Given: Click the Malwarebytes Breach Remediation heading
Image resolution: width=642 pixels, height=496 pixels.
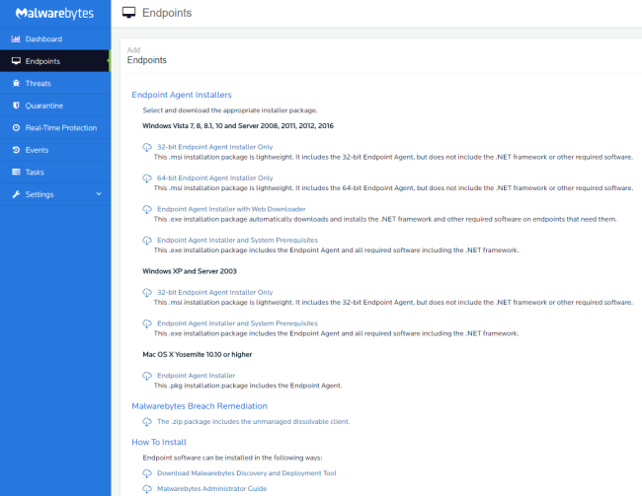Looking at the screenshot, I should point(200,406).
